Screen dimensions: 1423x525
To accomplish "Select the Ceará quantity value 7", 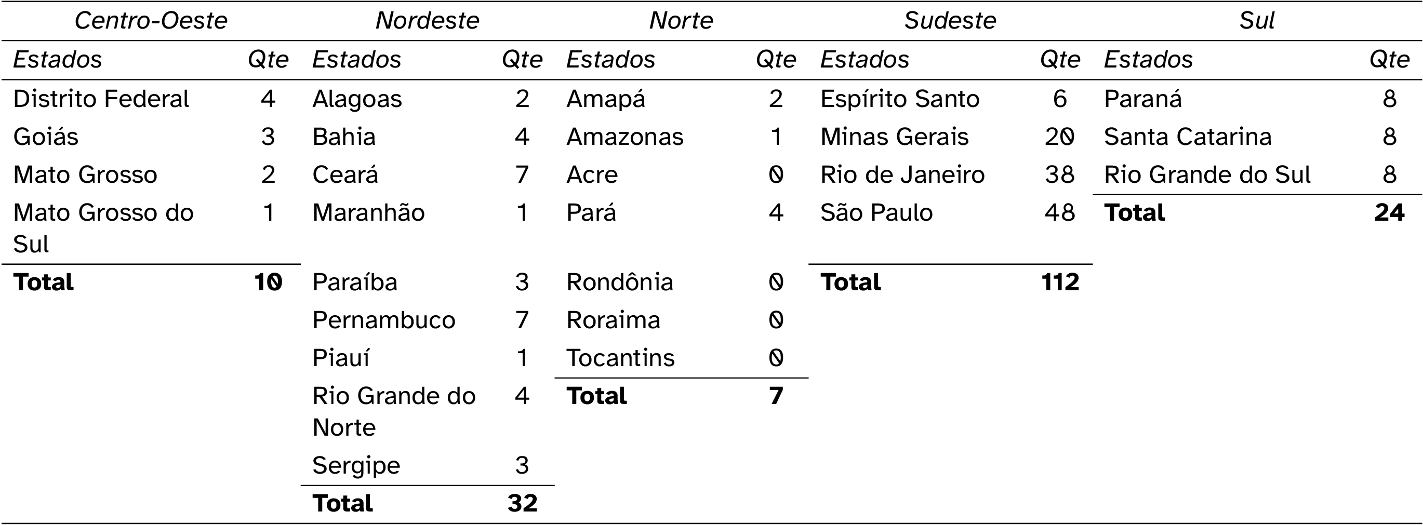I will pyautogui.click(x=523, y=175).
